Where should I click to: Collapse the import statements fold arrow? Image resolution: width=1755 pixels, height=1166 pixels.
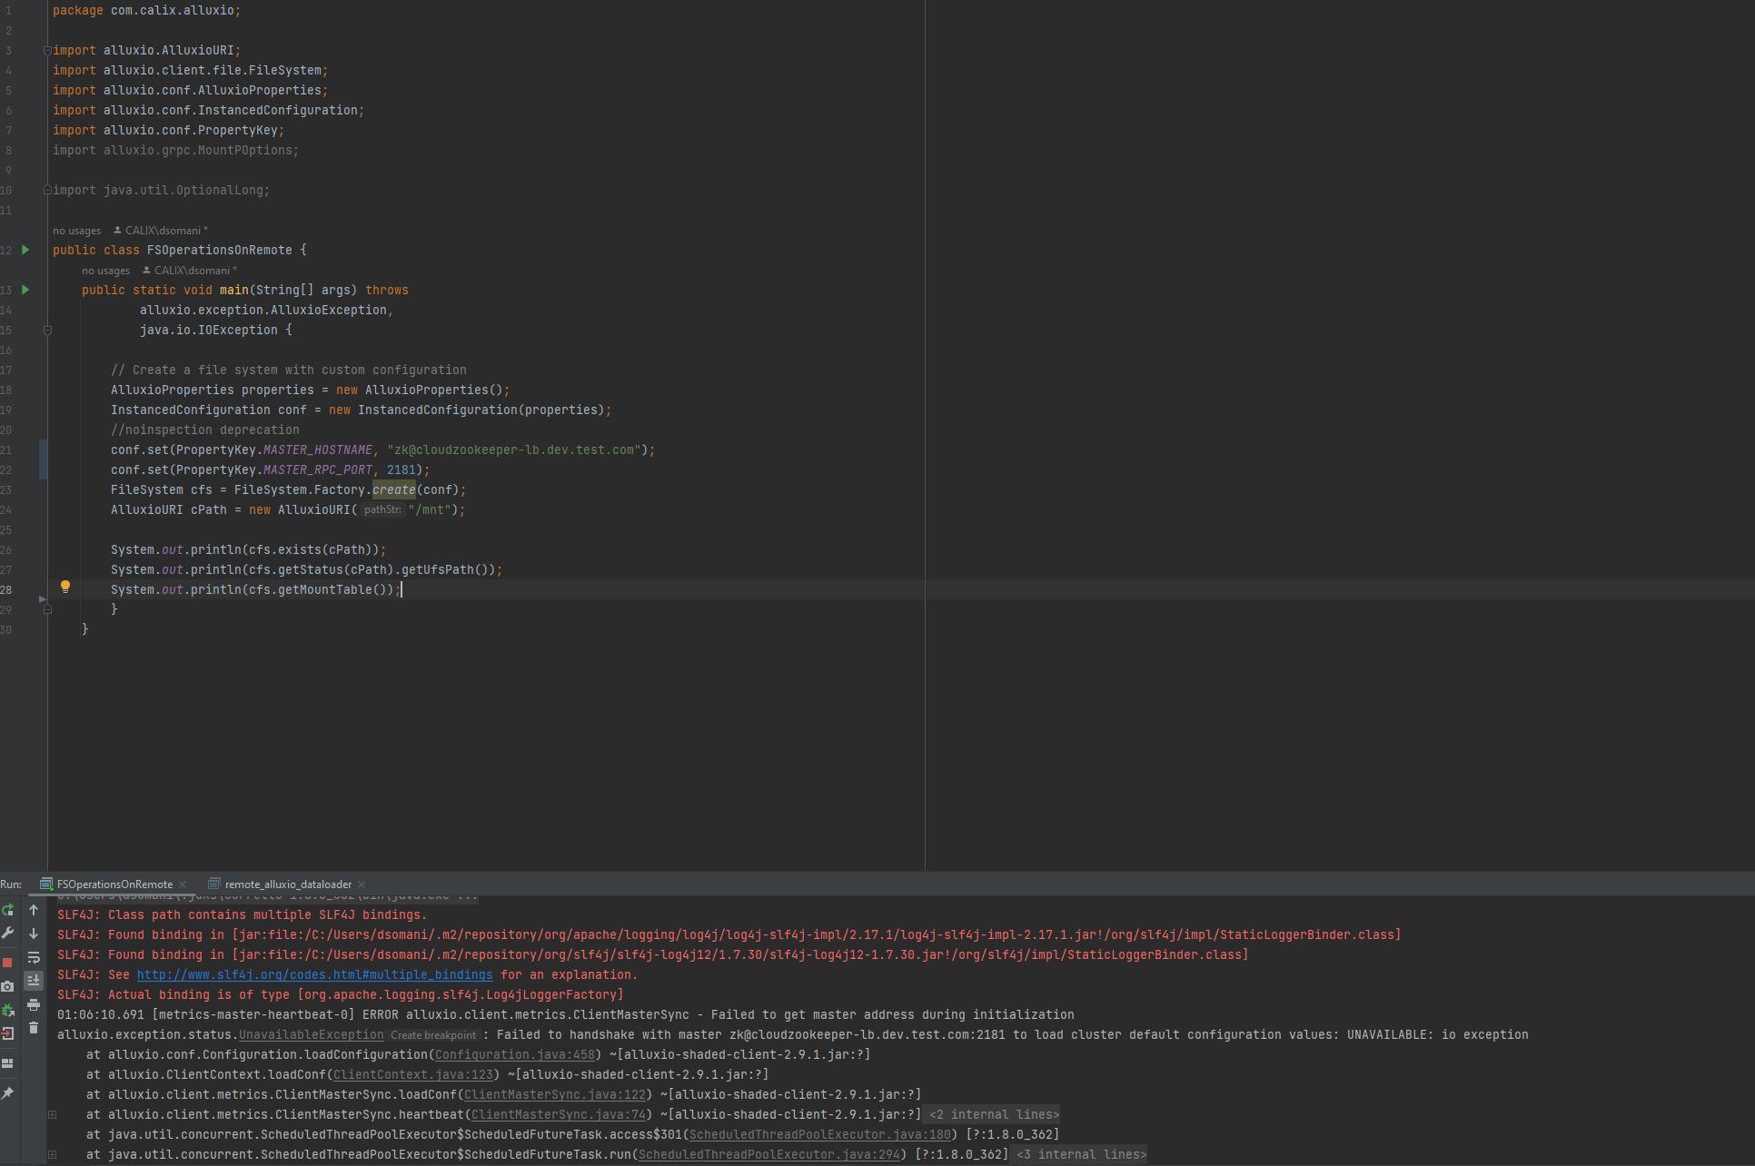(x=48, y=50)
